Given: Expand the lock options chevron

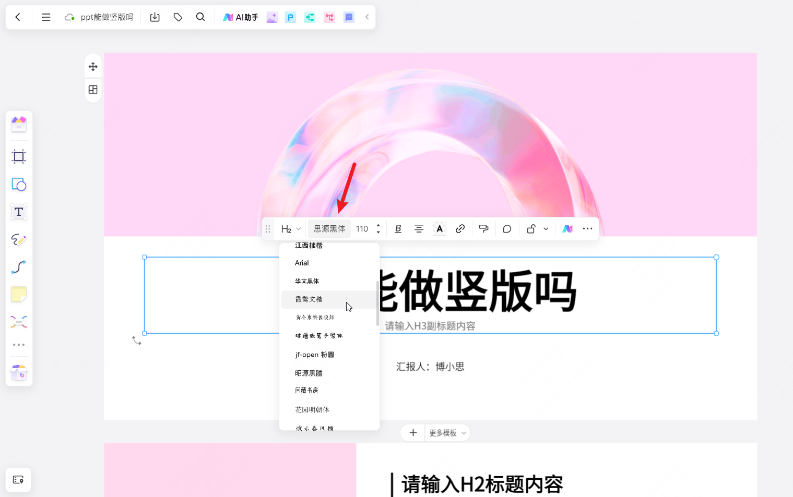Looking at the screenshot, I should click(x=546, y=229).
